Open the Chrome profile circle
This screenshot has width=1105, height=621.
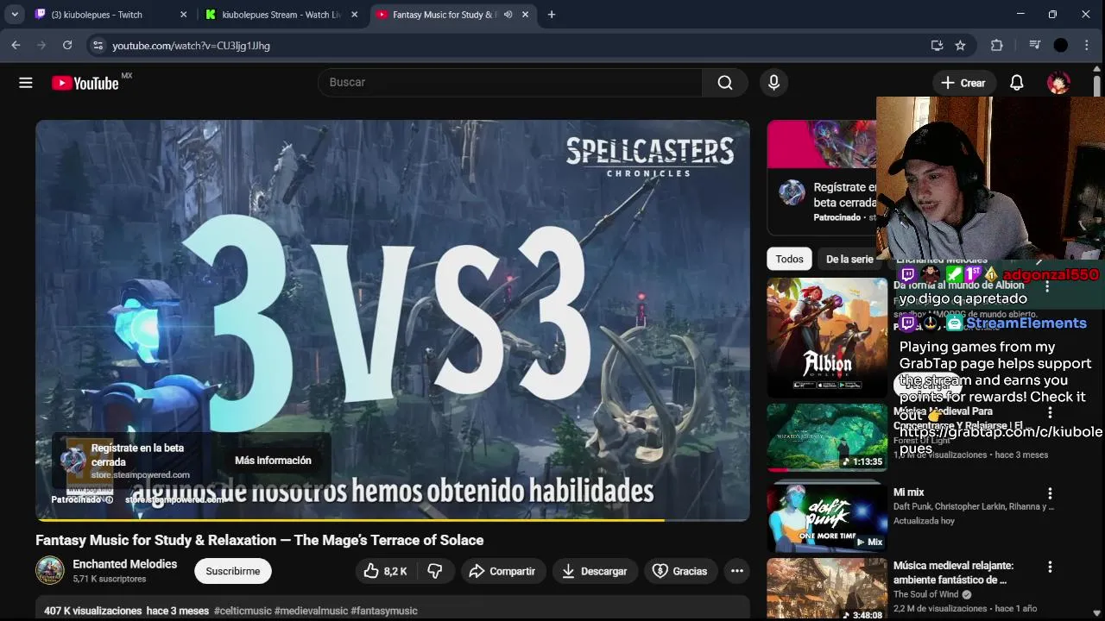point(1061,46)
